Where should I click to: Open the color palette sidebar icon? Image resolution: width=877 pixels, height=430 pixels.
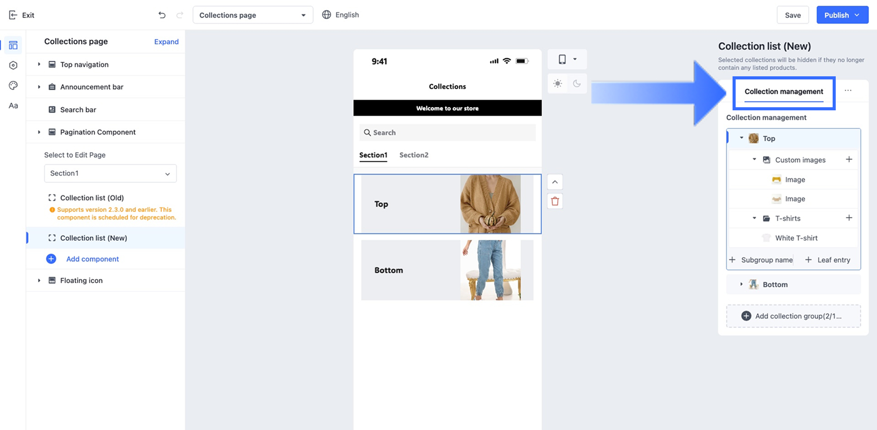[13, 86]
